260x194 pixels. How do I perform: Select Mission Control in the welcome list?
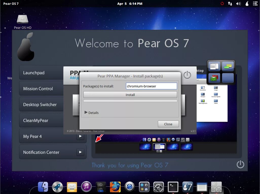point(41,89)
